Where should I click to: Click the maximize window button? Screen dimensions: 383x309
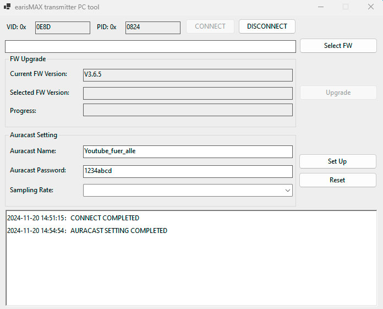click(x=346, y=7)
